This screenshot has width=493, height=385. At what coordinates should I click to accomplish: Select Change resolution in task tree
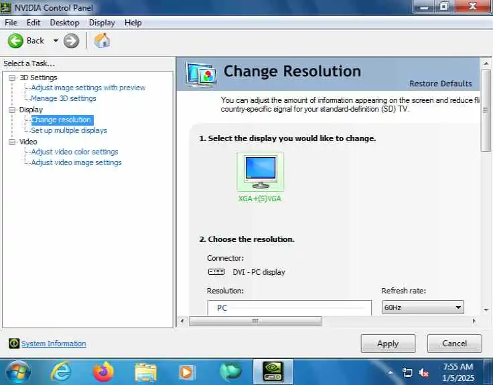62,120
